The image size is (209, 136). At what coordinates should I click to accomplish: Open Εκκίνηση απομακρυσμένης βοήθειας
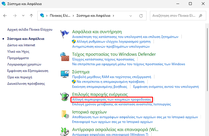100,87
